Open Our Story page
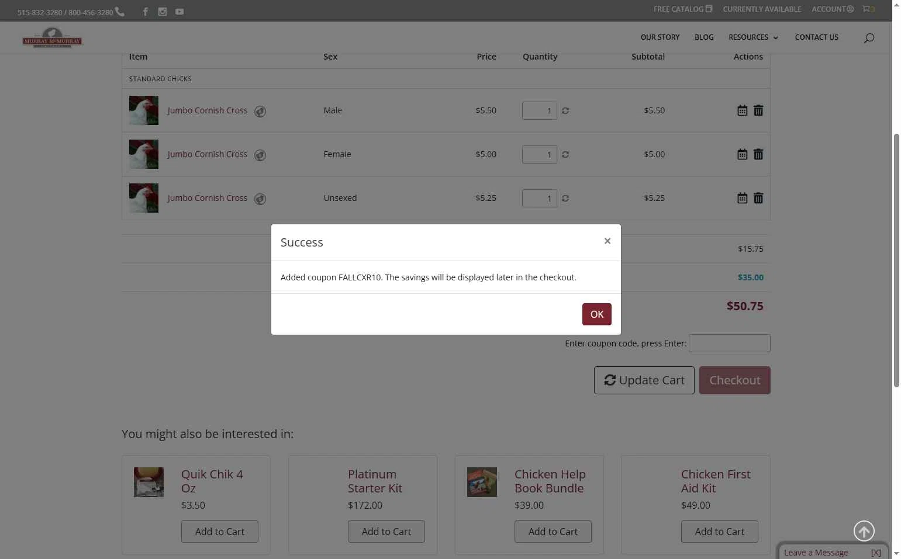The image size is (901, 559). [x=660, y=37]
